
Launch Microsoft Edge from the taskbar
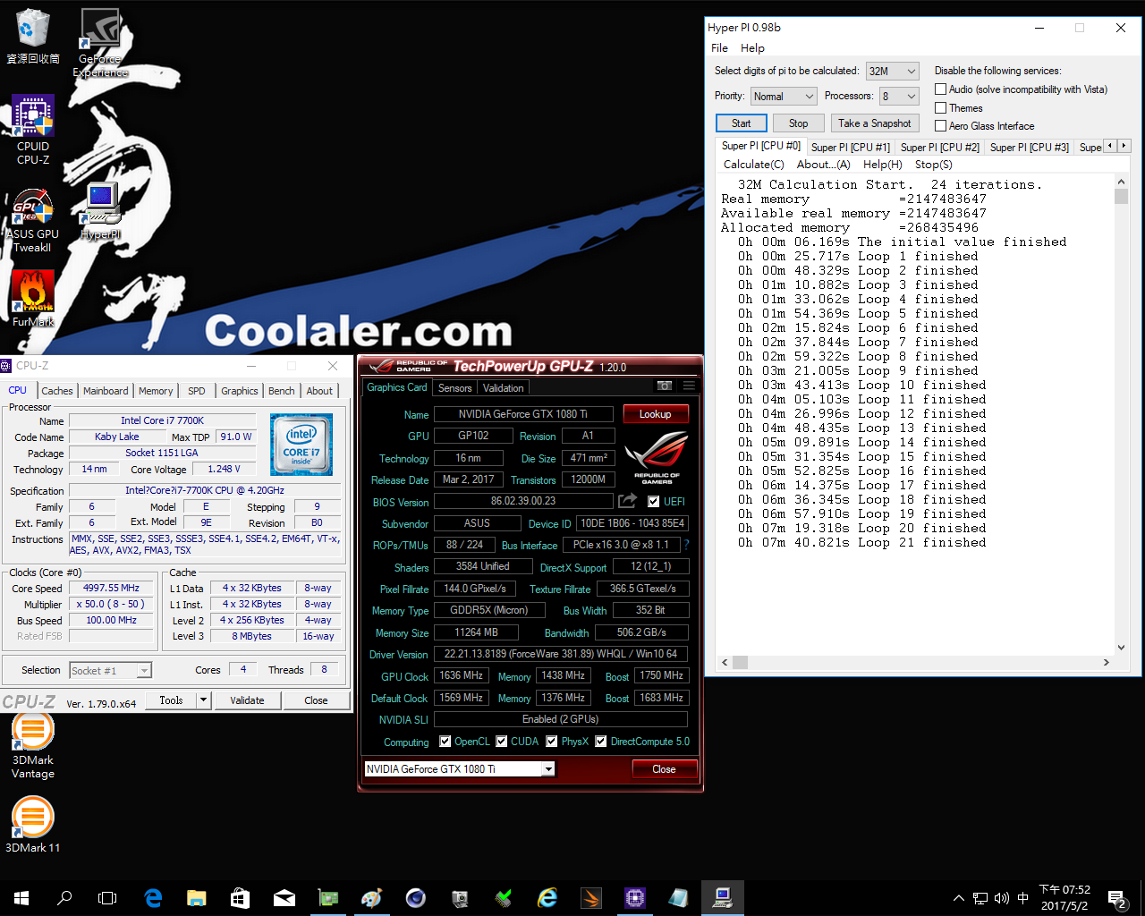click(x=153, y=898)
